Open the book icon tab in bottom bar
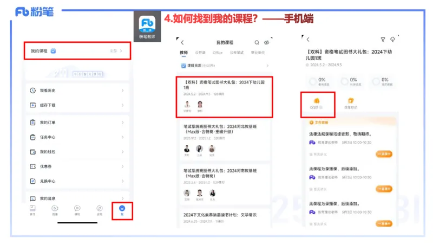The width and height of the screenshot is (433, 244). tap(32, 210)
